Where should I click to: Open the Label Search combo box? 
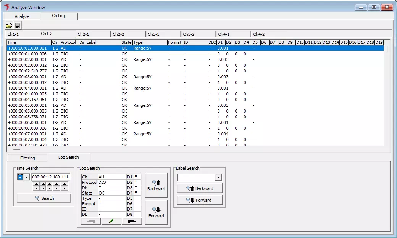[x=199, y=177]
